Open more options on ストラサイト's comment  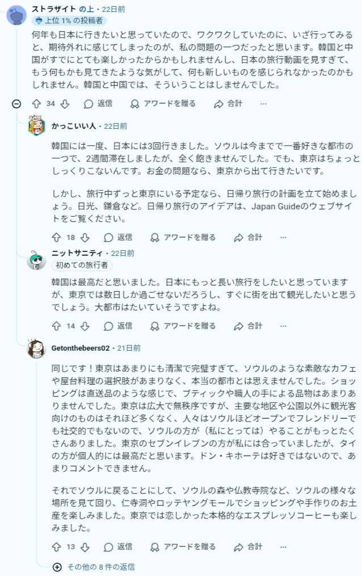(263, 104)
